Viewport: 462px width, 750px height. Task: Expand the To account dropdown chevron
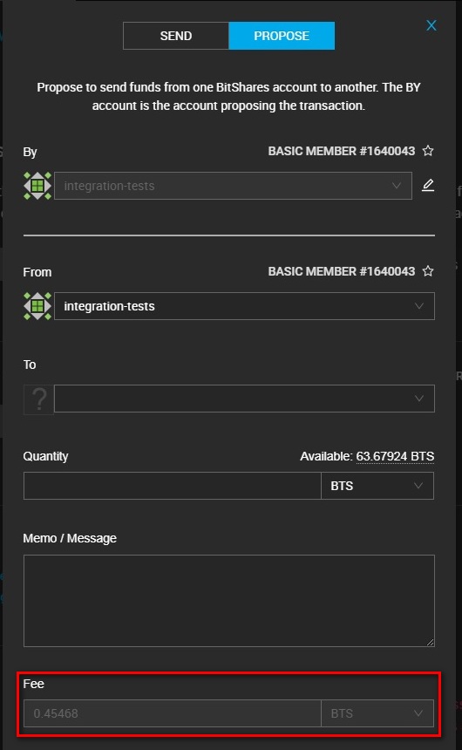point(419,399)
